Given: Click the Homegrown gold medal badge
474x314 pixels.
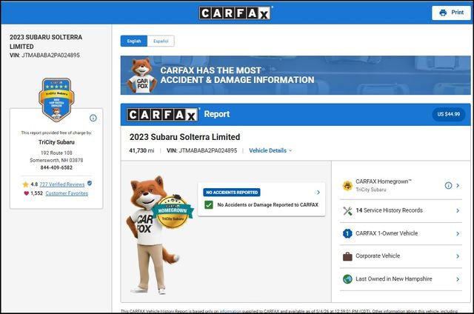Looking at the screenshot, I should point(173,212).
